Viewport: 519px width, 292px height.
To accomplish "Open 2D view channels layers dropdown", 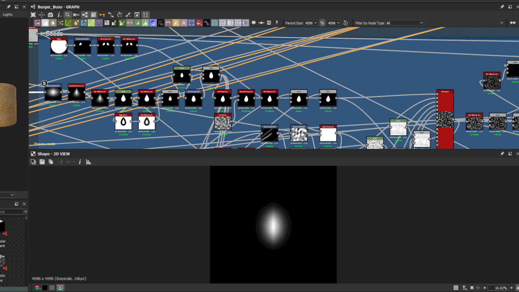I will click(38, 288).
